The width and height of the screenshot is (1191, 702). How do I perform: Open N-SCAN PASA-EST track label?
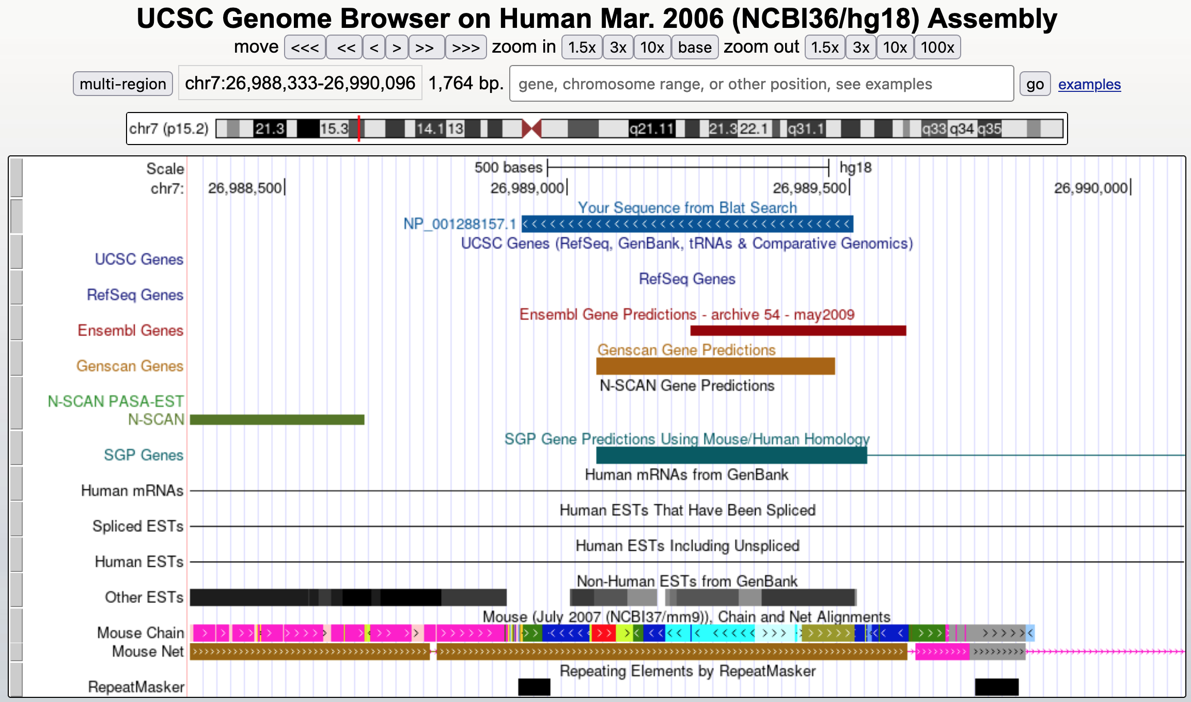click(x=116, y=401)
